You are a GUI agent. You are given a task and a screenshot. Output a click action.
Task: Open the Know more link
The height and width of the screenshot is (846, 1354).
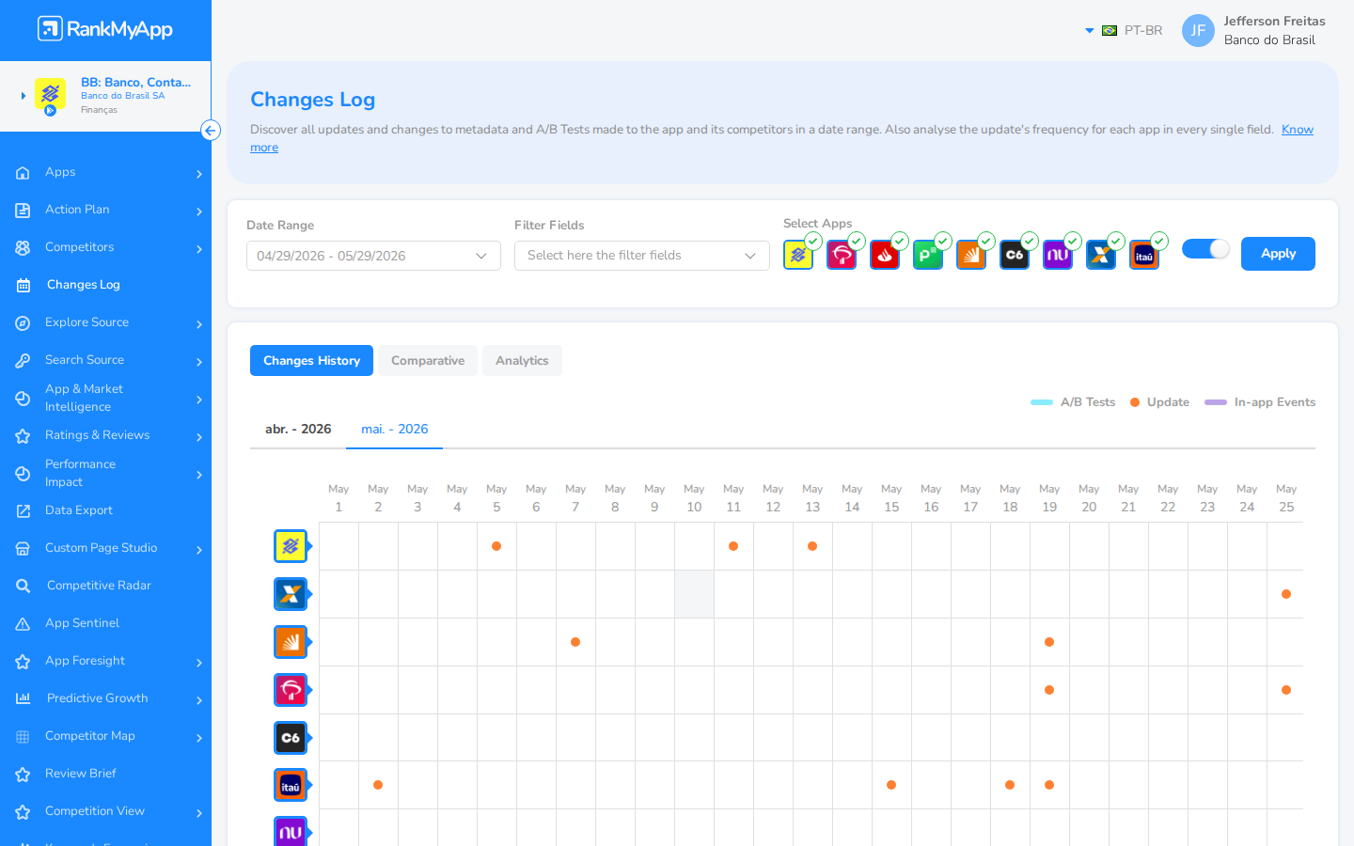pyautogui.click(x=1298, y=130)
